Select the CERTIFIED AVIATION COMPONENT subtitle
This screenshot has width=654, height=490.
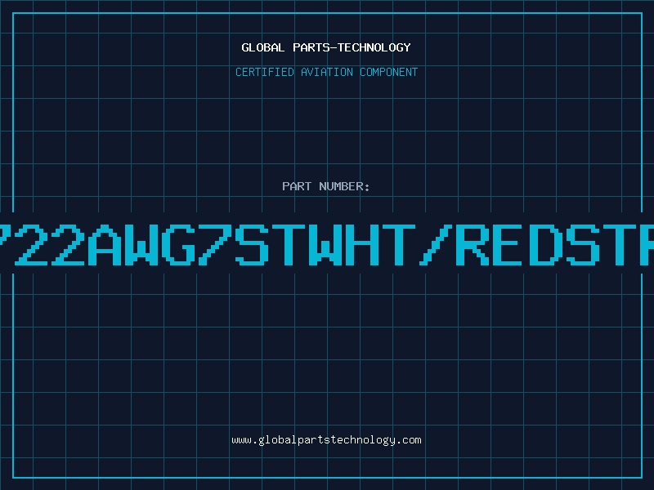coord(326,72)
